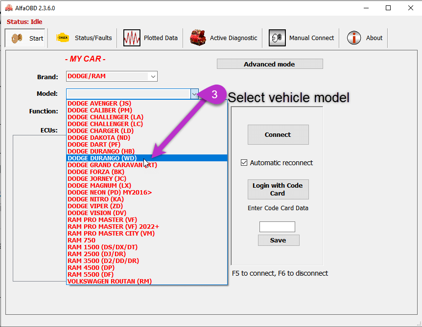
Task: Go to the Manual Connect tab
Action: (301, 38)
